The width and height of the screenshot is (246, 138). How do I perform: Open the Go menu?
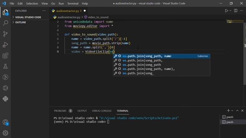point(53,3)
